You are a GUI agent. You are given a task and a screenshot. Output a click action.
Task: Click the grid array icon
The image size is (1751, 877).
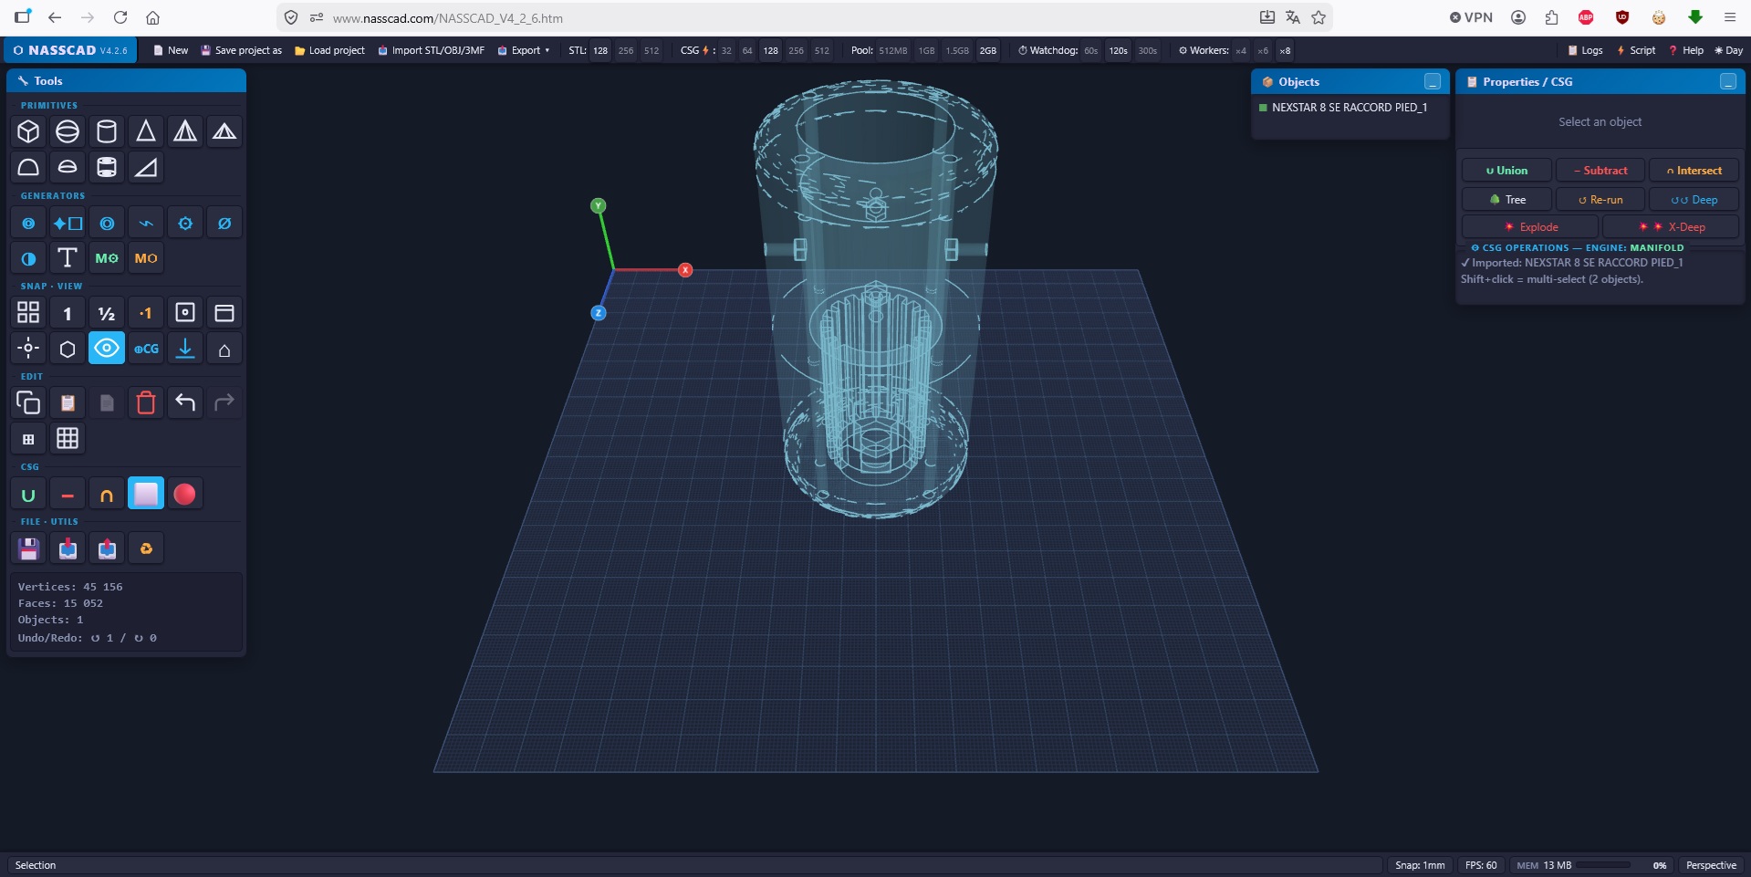68,438
